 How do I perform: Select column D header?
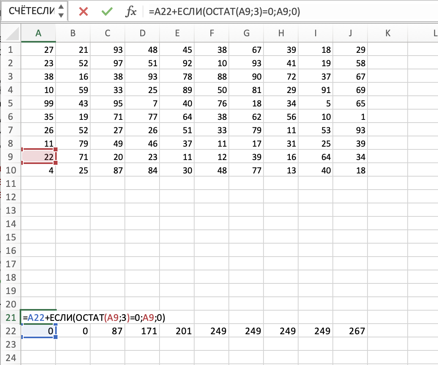(x=143, y=34)
